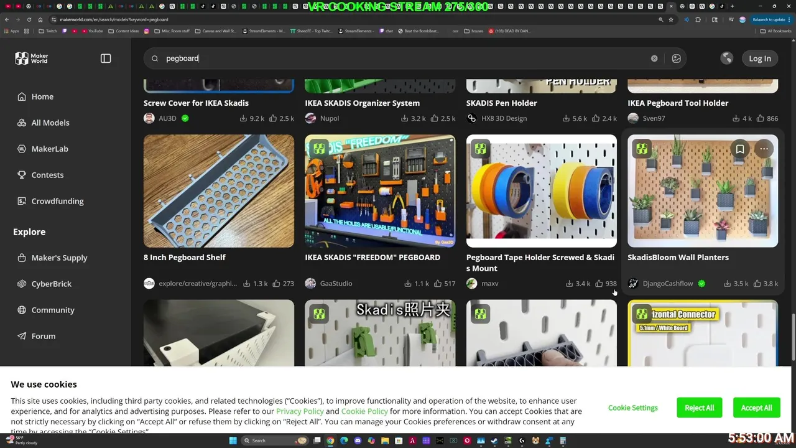Star this page in the address bar
Viewport: 796px width, 448px height.
671,19
